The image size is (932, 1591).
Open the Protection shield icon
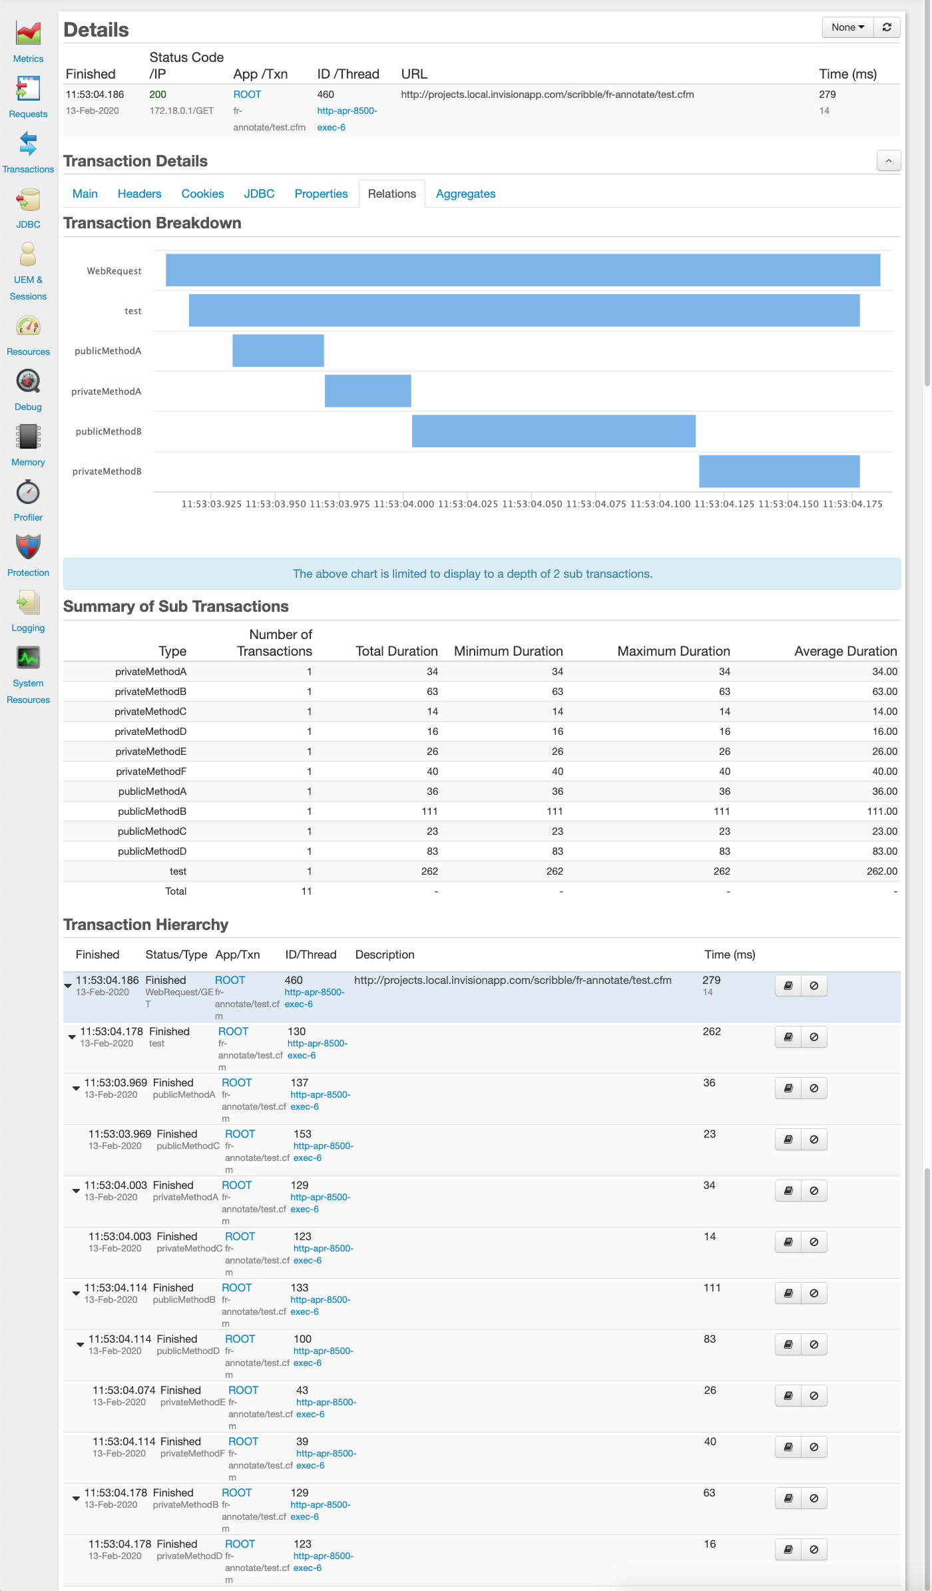point(28,547)
